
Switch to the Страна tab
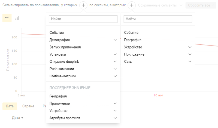28,106
